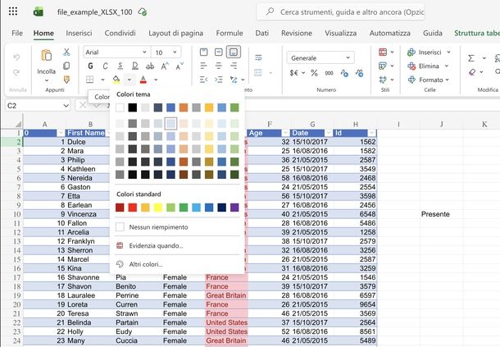
Task: Switch to the Layout di pagina tab
Action: coord(175,33)
